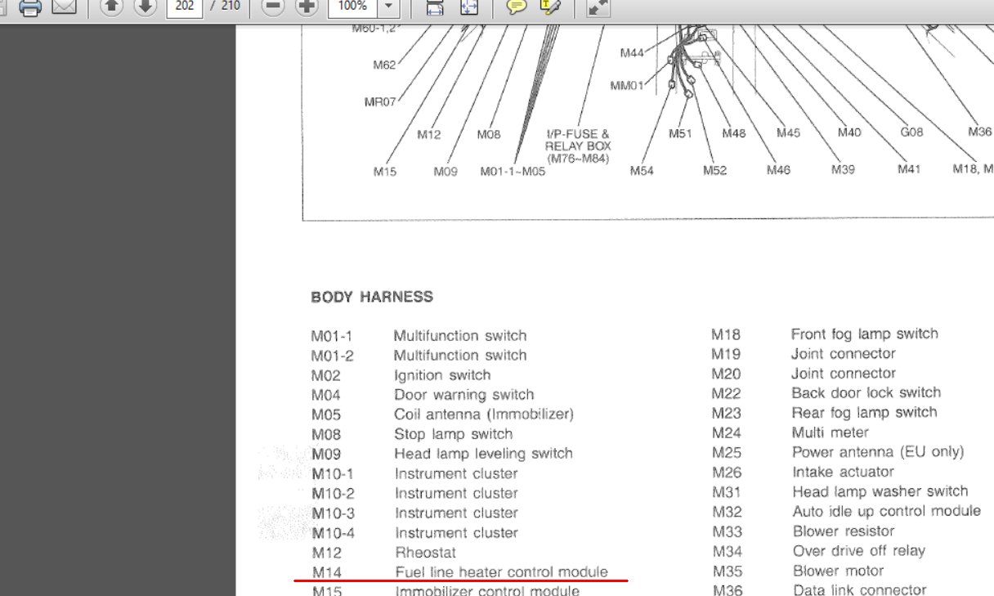This screenshot has height=596, width=994.
Task: Go to the previous page with the up arrow
Action: [111, 7]
